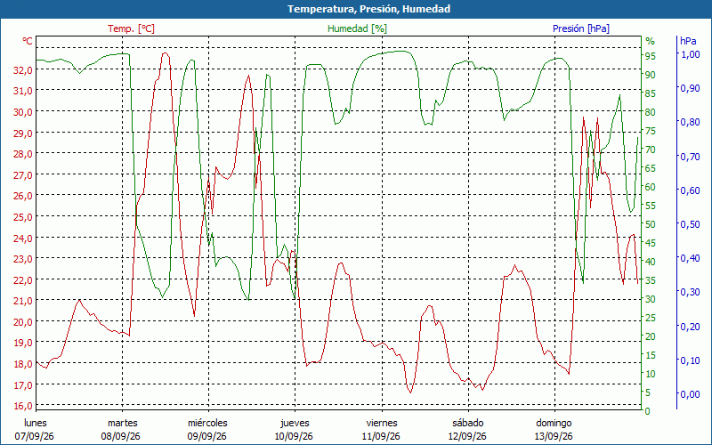Click the '30,0' temperature axis value

(23, 112)
